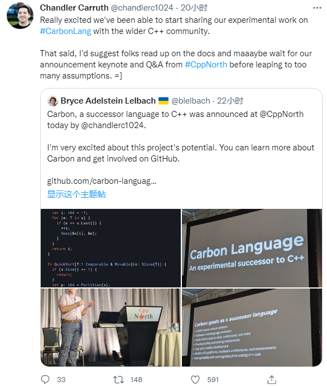This screenshot has width=327, height=386.
Task: Click the reply speech bubble icon
Action: pos(45,379)
